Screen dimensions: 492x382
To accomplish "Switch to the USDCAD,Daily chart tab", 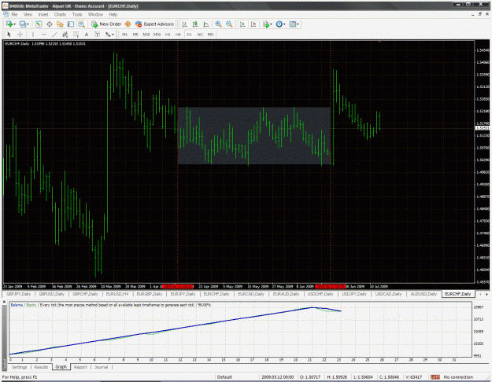I will pos(388,294).
